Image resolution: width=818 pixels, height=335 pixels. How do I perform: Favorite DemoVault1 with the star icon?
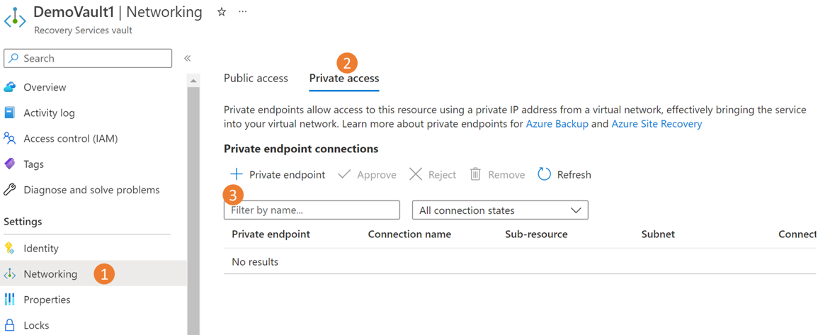(x=222, y=12)
